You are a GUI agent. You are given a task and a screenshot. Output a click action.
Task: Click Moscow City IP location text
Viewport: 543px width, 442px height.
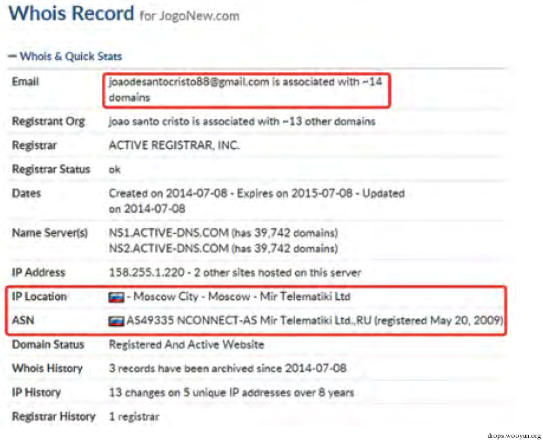166,297
